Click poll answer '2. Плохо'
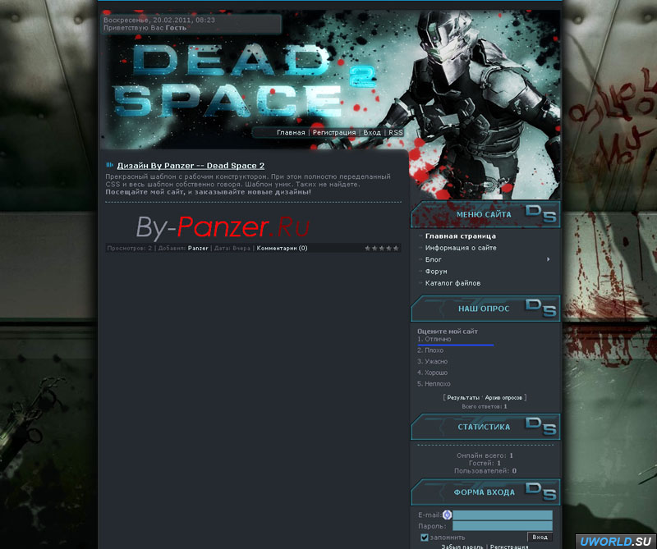Viewport: 657px width, 549px height. click(x=430, y=350)
